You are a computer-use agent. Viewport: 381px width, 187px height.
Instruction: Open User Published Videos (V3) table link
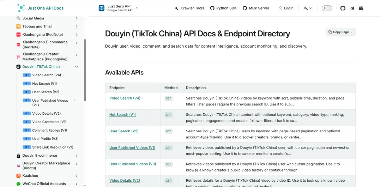133,164
